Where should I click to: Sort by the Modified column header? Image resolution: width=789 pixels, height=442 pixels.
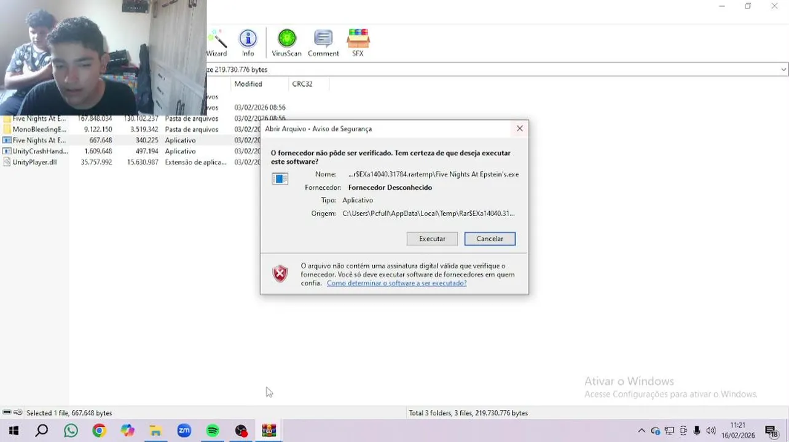coord(248,84)
